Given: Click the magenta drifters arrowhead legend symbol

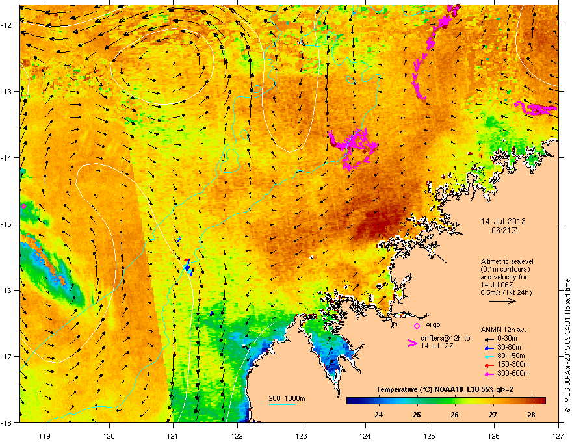Looking at the screenshot, I should (x=412, y=343).
